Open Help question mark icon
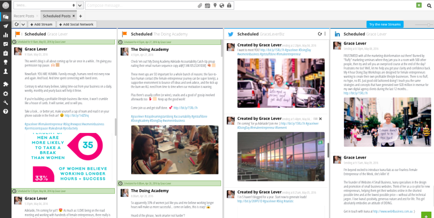Image resolution: width=434 pixels, height=218 pixels. [6, 112]
